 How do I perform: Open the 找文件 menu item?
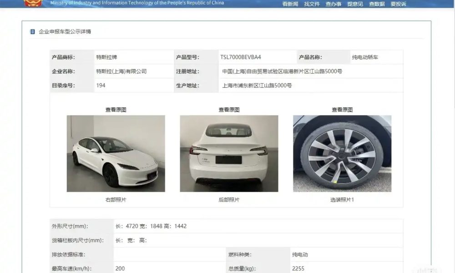coord(312,4)
